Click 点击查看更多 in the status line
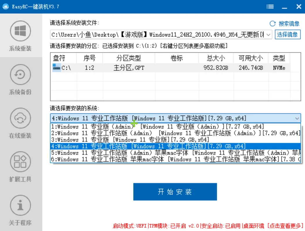 [x=286, y=226]
